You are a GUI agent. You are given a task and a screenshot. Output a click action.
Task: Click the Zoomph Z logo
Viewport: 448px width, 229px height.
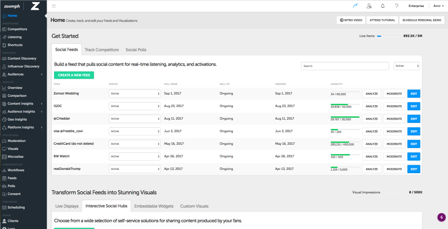[35, 6]
